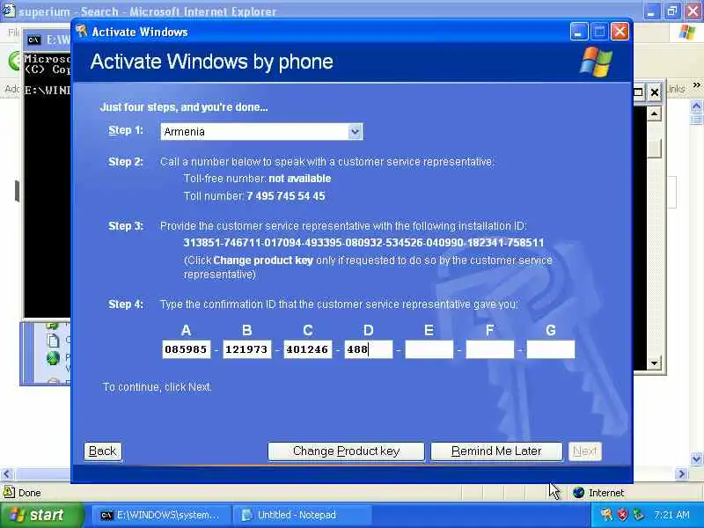704x528 pixels.
Task: Click the Internet Explorer title bar icon
Action: tap(9, 11)
